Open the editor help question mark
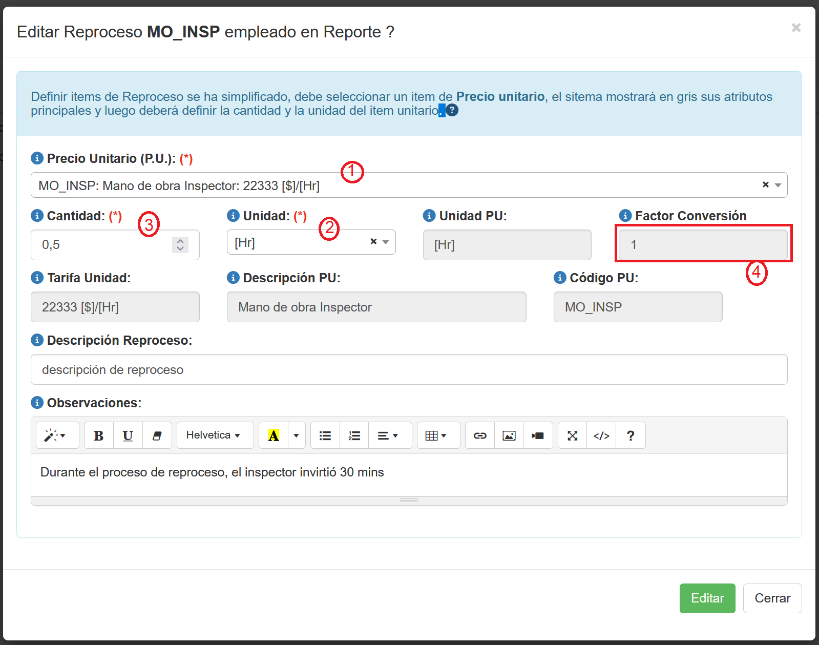Image resolution: width=819 pixels, height=645 pixels. [631, 435]
